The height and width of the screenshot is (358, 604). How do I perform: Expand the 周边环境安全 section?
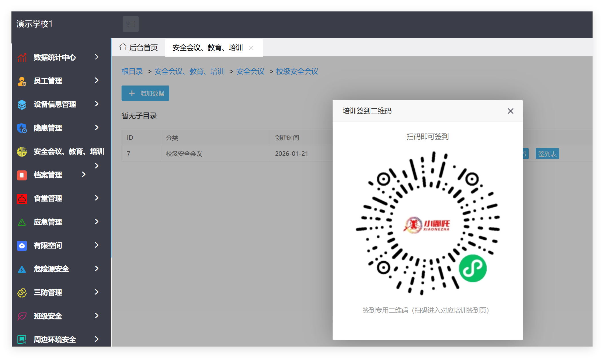pyautogui.click(x=96, y=339)
